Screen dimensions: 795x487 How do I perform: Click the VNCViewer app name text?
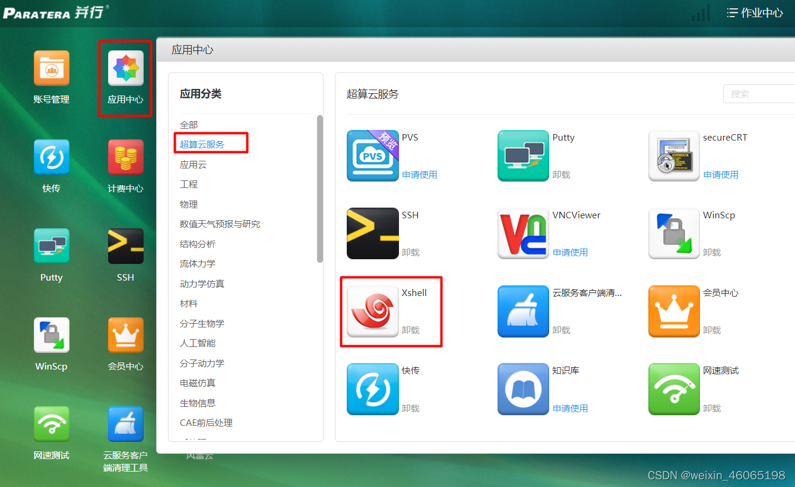click(x=576, y=215)
